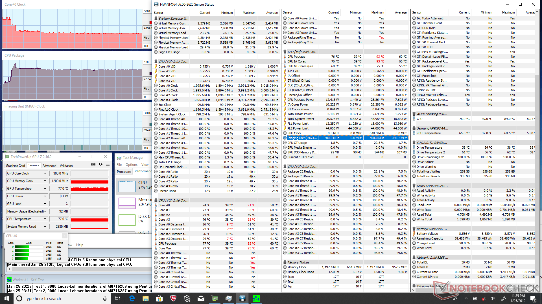Select the CPU Package Power sensor row

pos(346,100)
